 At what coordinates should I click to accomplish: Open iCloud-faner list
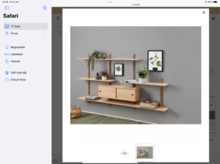18,79
